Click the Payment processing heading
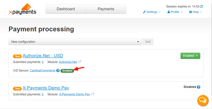The image size is (212, 109). [x=41, y=29]
